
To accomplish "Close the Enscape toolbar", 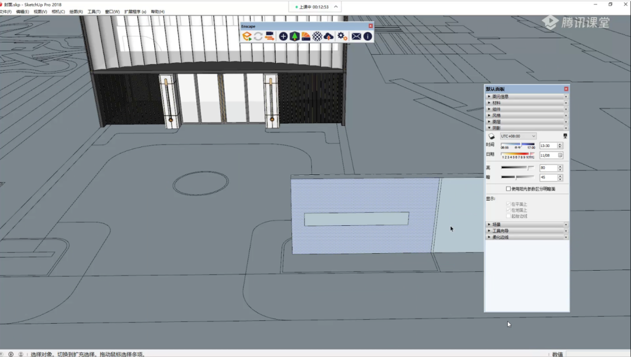I will [370, 26].
